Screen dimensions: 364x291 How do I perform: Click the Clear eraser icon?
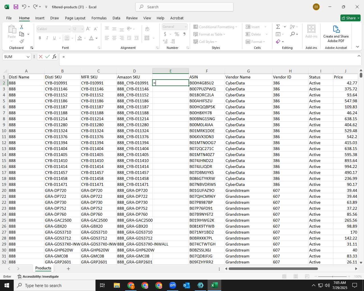(x=278, y=41)
